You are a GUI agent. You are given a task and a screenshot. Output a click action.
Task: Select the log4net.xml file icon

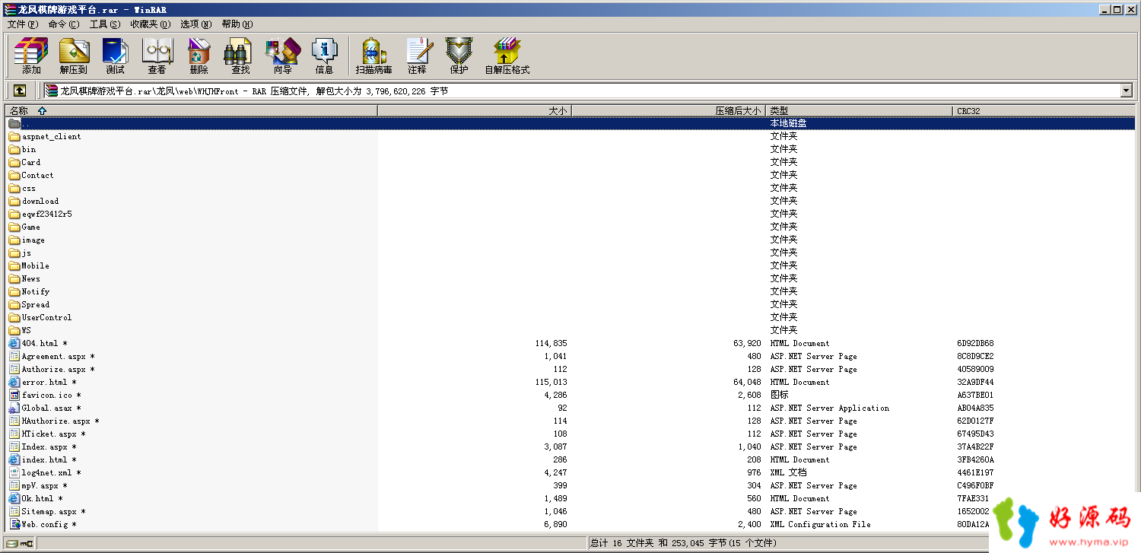(x=14, y=473)
